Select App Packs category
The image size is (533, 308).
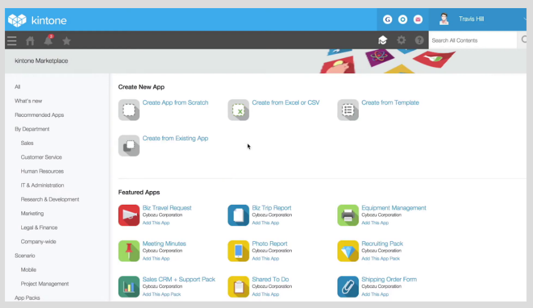click(27, 298)
